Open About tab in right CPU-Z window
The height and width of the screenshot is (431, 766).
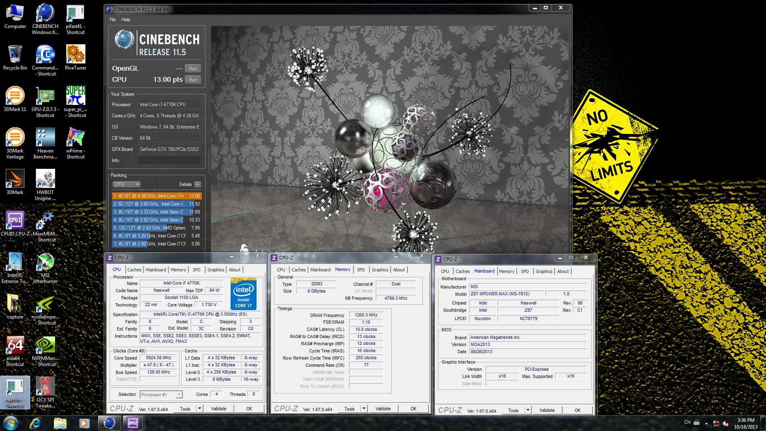[x=563, y=271]
